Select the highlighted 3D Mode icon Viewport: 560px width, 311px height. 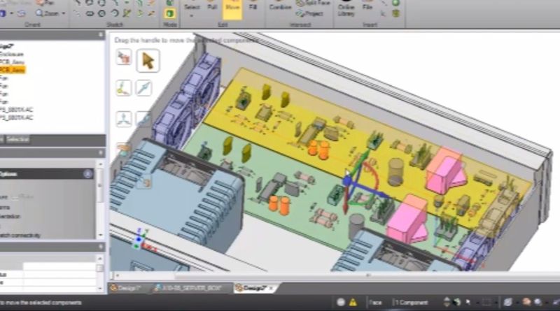click(169, 13)
